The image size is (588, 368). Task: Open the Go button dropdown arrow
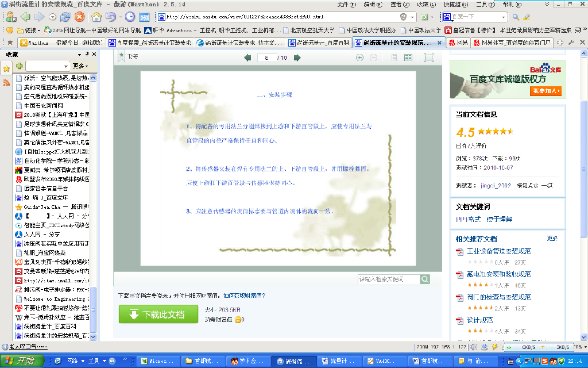click(432, 17)
